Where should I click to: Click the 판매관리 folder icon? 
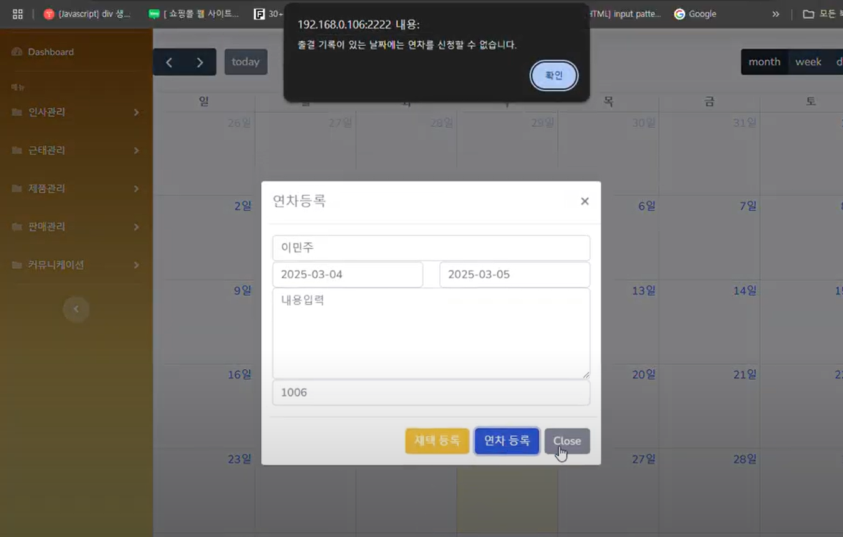(x=17, y=226)
